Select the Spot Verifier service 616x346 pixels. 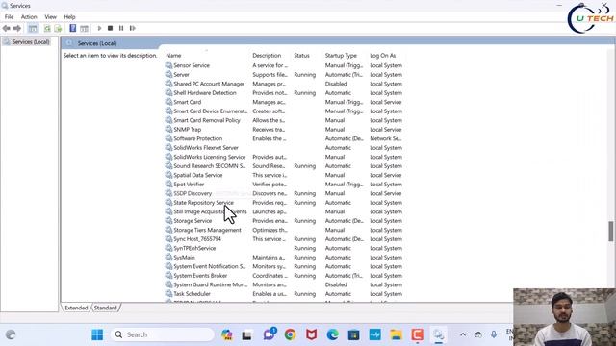click(x=284, y=185)
